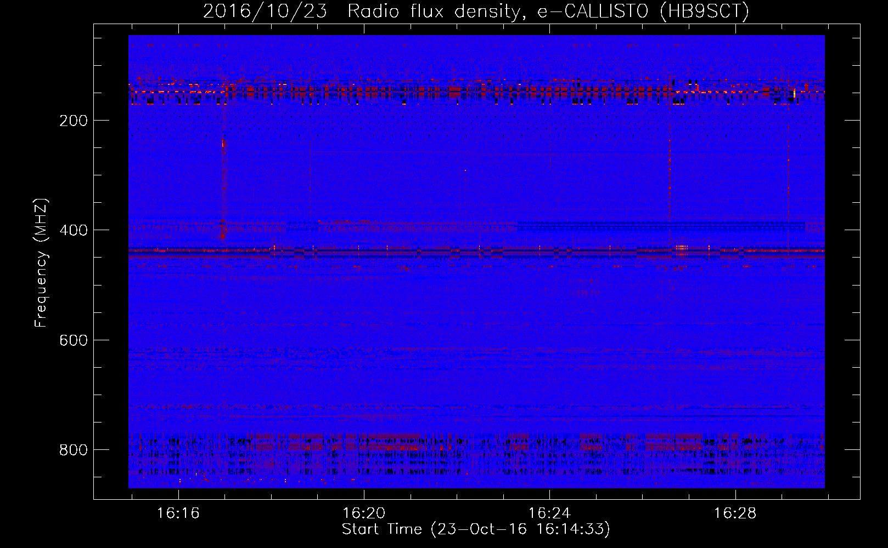Click the 16:28 time tick label
This screenshot has height=548, width=888.
point(735,513)
